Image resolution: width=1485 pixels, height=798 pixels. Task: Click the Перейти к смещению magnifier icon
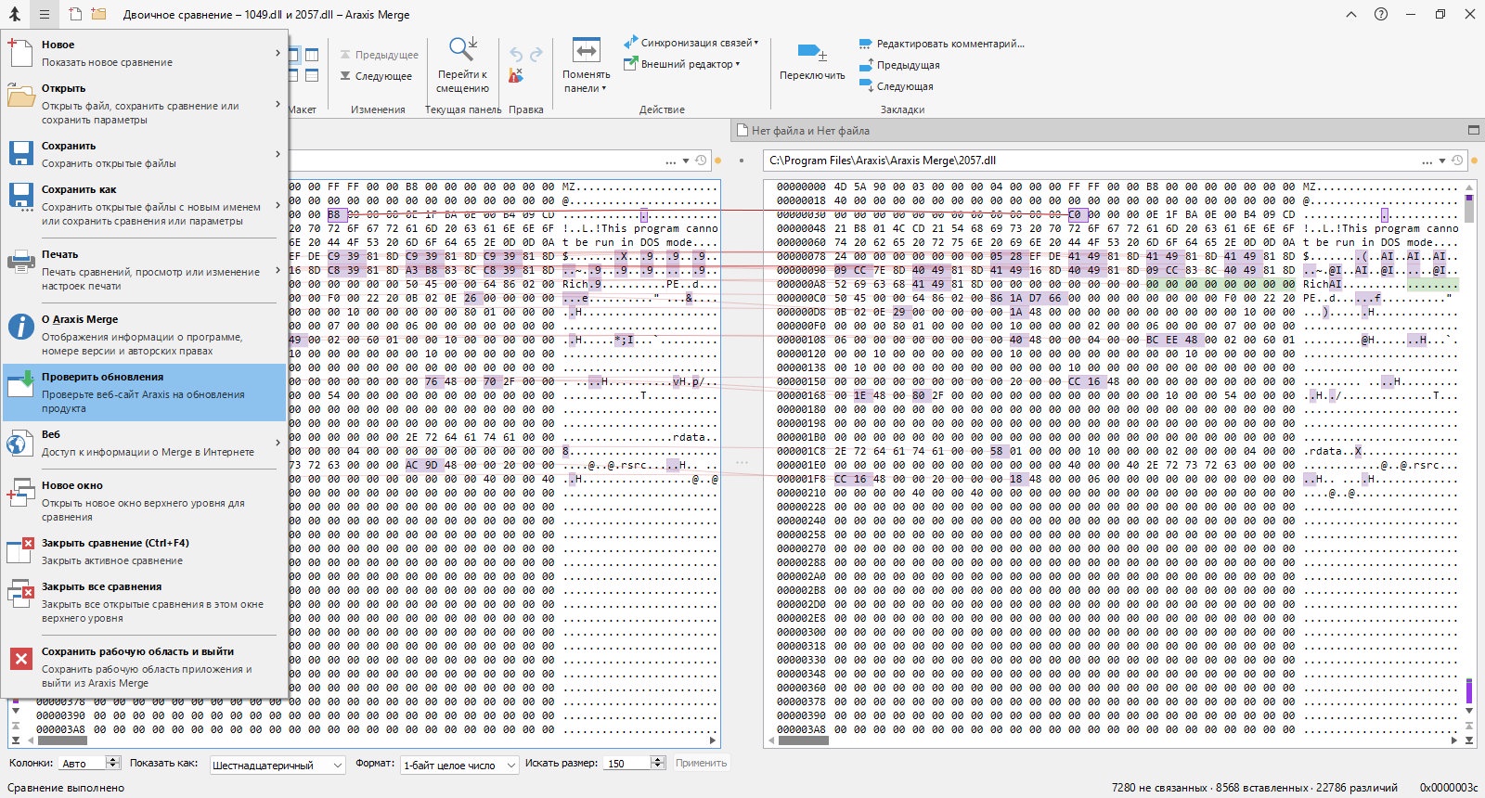click(462, 48)
